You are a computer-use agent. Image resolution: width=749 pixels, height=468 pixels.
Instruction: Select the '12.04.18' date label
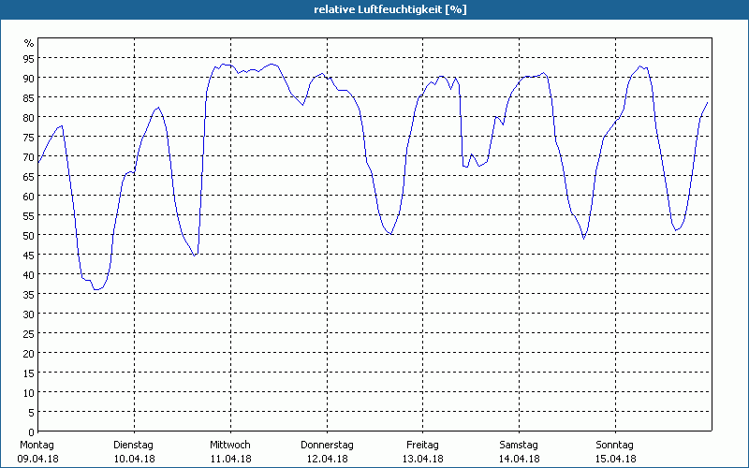click(x=327, y=459)
